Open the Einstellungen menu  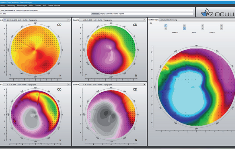click(22, 5)
